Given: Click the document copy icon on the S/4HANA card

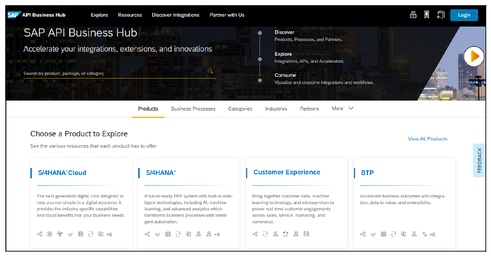Looking at the screenshot, I should coord(189,234).
